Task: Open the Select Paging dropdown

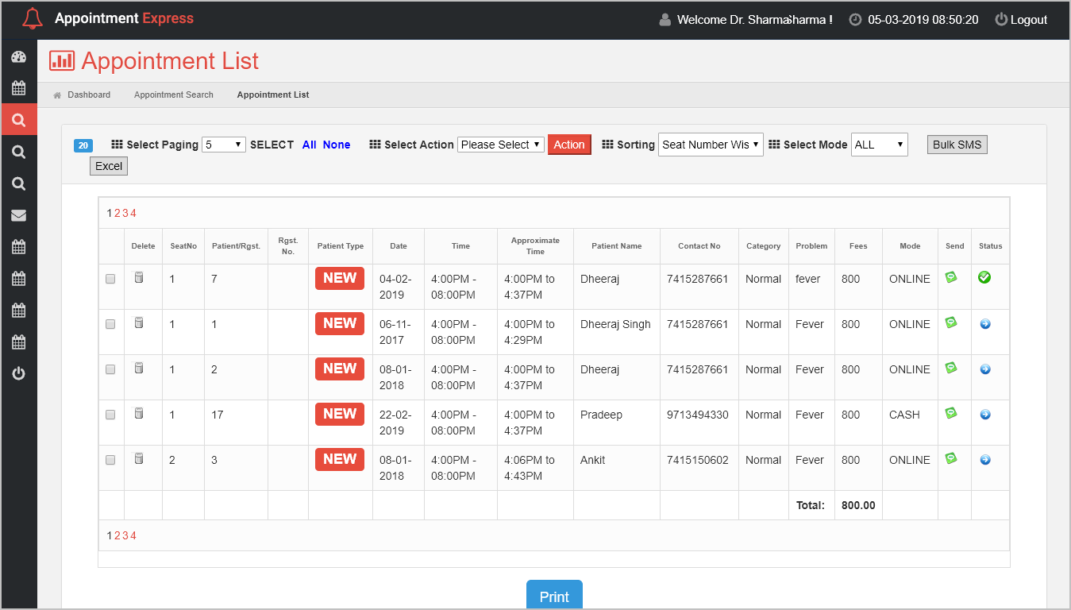Action: click(224, 145)
